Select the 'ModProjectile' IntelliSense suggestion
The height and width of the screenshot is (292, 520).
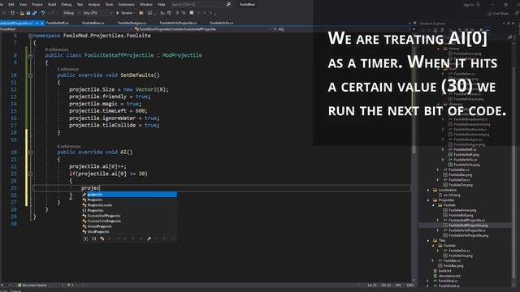point(129,231)
